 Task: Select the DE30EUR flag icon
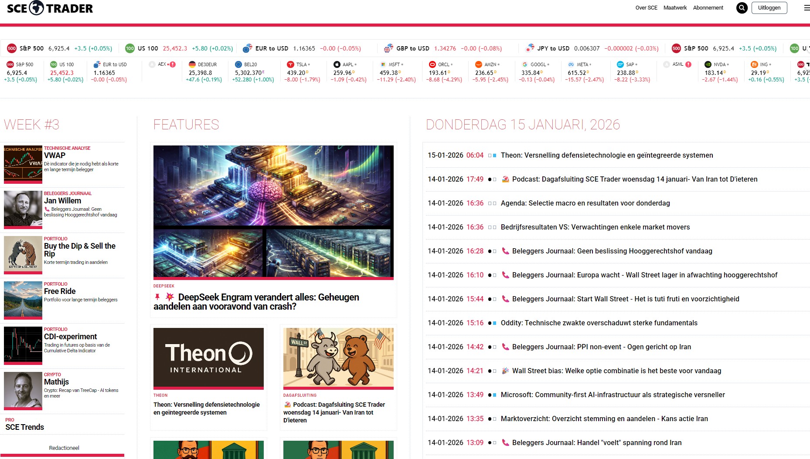[x=192, y=64]
